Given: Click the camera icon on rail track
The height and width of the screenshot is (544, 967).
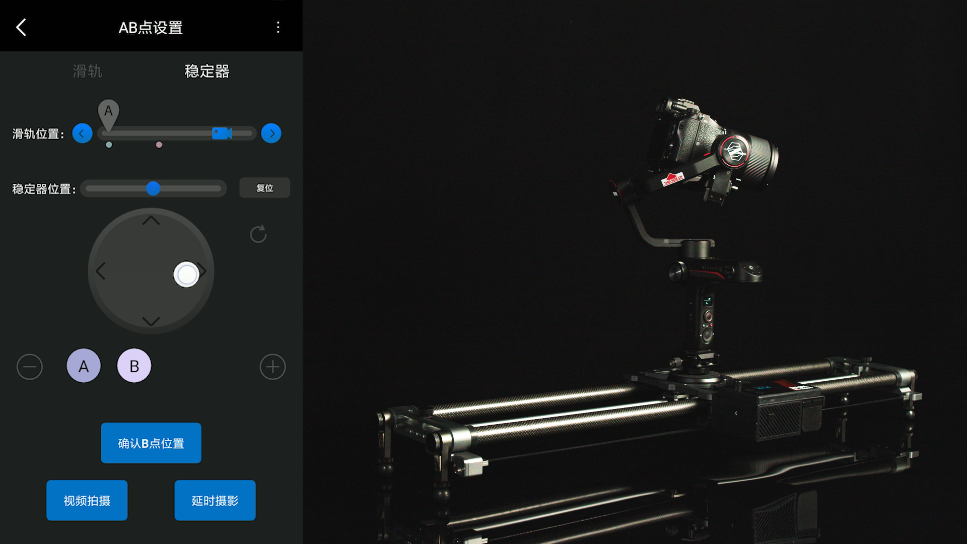Looking at the screenshot, I should [222, 133].
